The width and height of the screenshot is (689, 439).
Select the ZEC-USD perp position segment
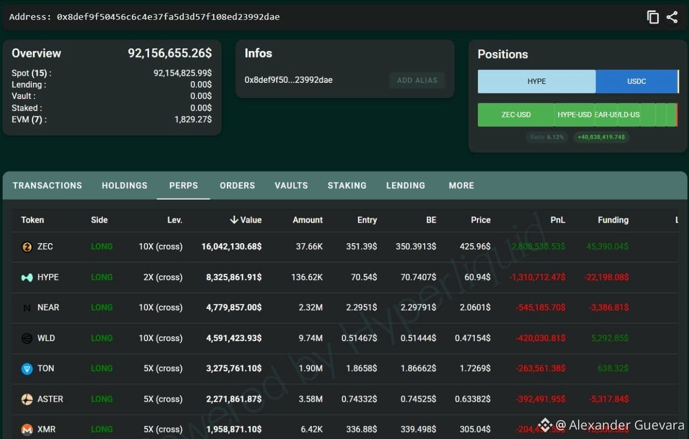pyautogui.click(x=516, y=115)
